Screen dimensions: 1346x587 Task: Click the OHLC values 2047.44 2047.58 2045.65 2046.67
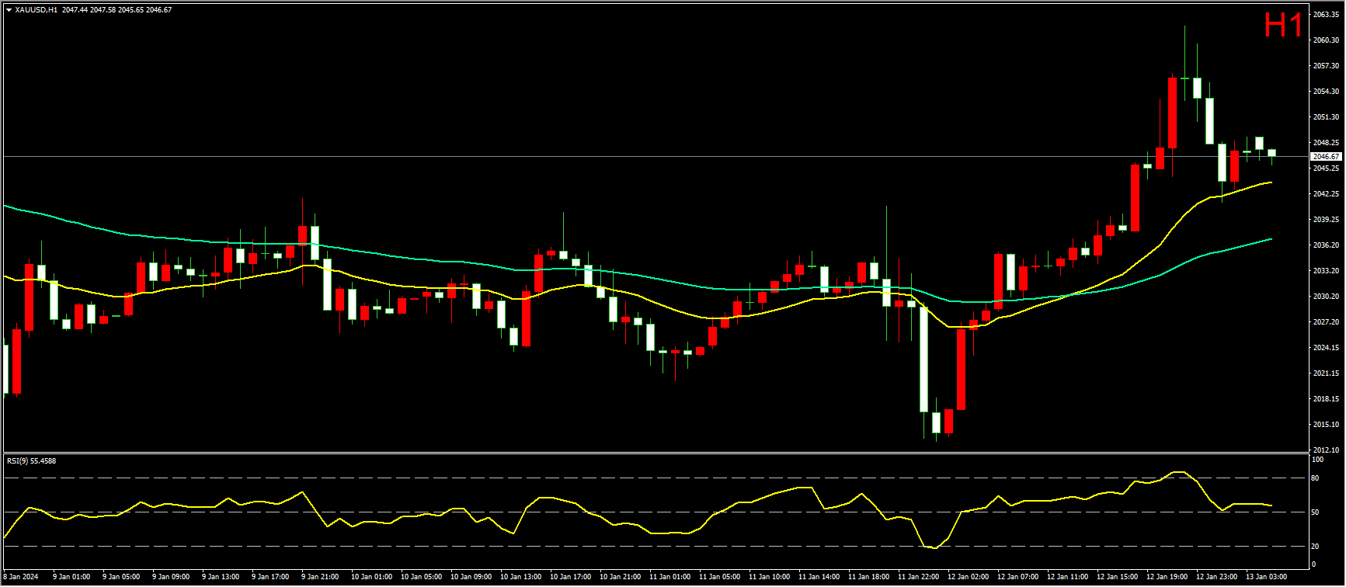click(x=118, y=10)
